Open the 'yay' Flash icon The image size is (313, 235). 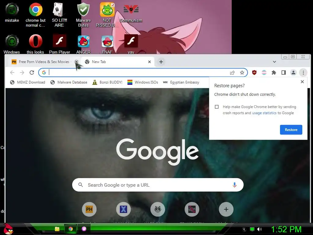click(x=131, y=44)
